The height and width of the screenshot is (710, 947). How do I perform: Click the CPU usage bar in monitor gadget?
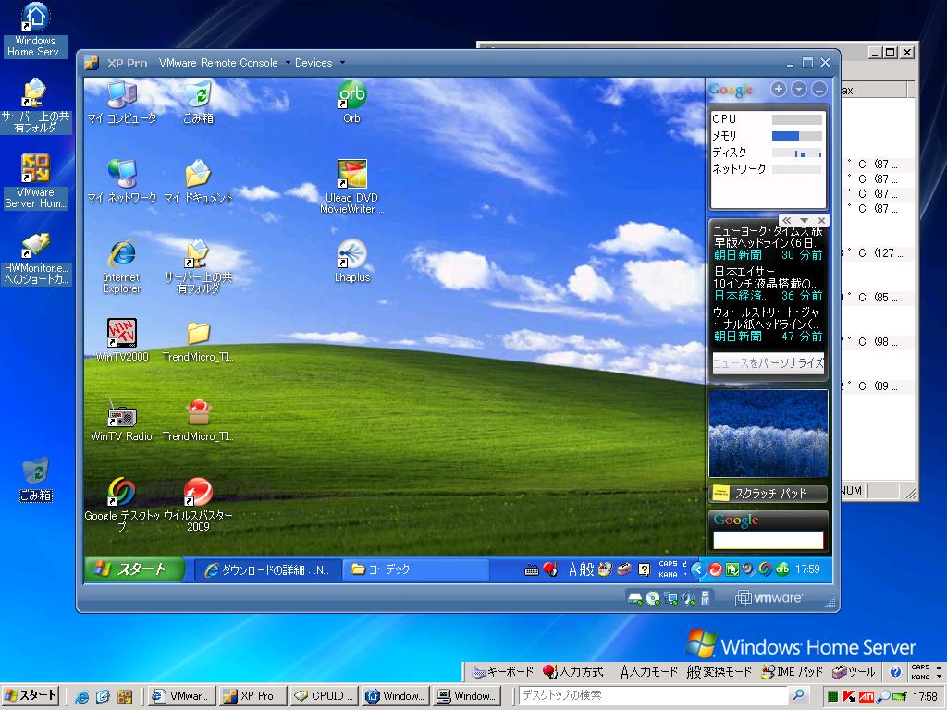pos(796,119)
